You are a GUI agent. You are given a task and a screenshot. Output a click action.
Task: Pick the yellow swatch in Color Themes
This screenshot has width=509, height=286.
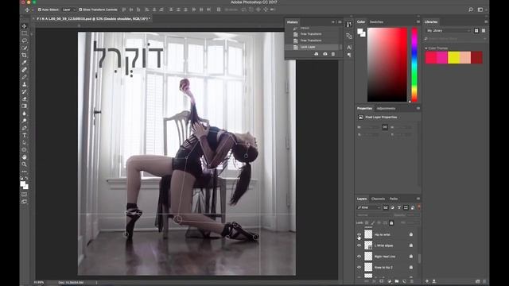coord(453,58)
